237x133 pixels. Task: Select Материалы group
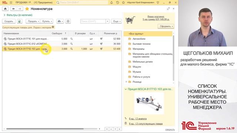[x=138, y=49]
